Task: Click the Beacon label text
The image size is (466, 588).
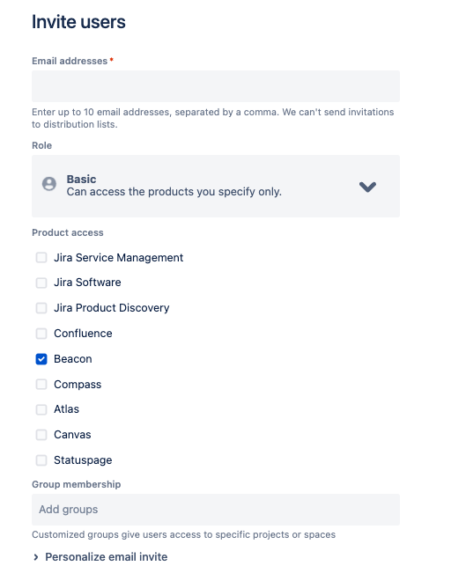Action: click(x=73, y=359)
